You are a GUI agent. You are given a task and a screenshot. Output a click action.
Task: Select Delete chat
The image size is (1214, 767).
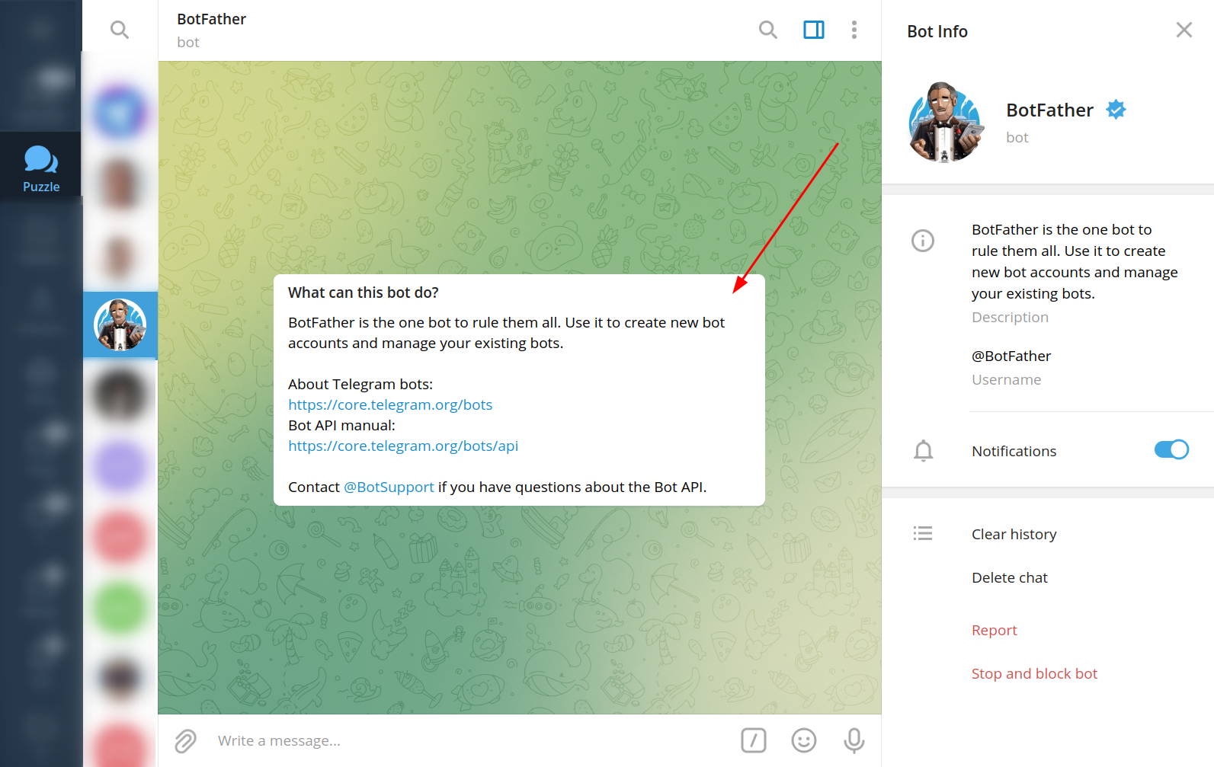coord(1010,577)
